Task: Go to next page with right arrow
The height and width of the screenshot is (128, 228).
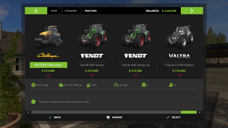Action: click(x=192, y=11)
